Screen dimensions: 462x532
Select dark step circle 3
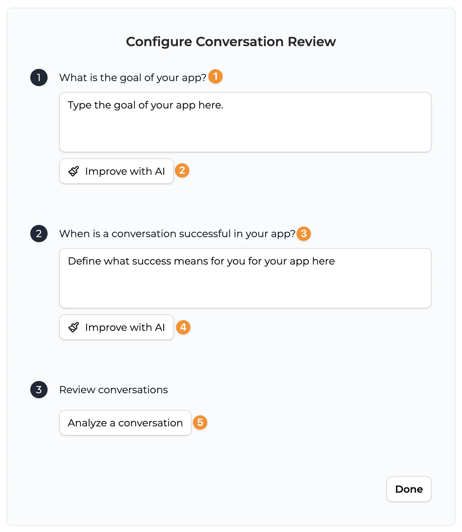(39, 390)
